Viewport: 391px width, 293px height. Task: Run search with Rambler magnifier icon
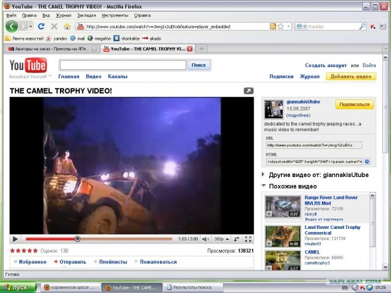click(x=362, y=26)
